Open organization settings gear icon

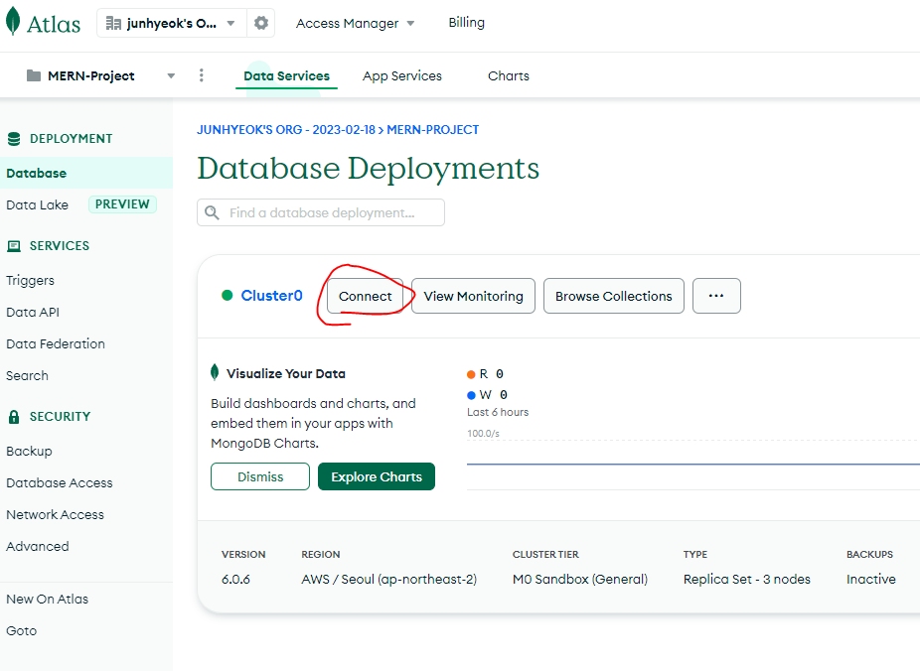pyautogui.click(x=261, y=23)
